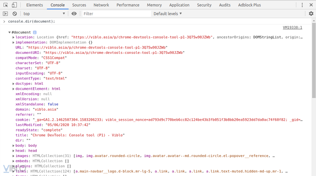
Task: Switch to the Elements tab
Action: 34,5
